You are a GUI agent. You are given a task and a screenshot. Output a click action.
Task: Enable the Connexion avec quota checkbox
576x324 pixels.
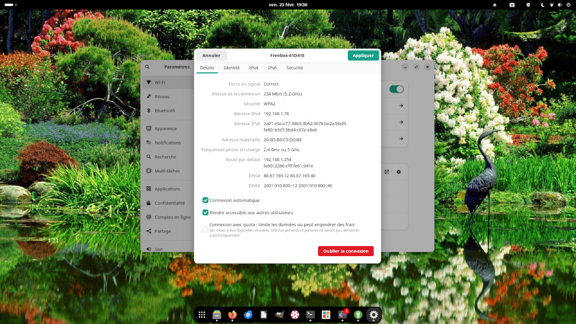[205, 229]
